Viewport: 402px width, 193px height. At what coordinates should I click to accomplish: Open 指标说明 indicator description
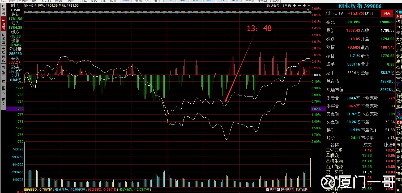pyautogui.click(x=302, y=190)
